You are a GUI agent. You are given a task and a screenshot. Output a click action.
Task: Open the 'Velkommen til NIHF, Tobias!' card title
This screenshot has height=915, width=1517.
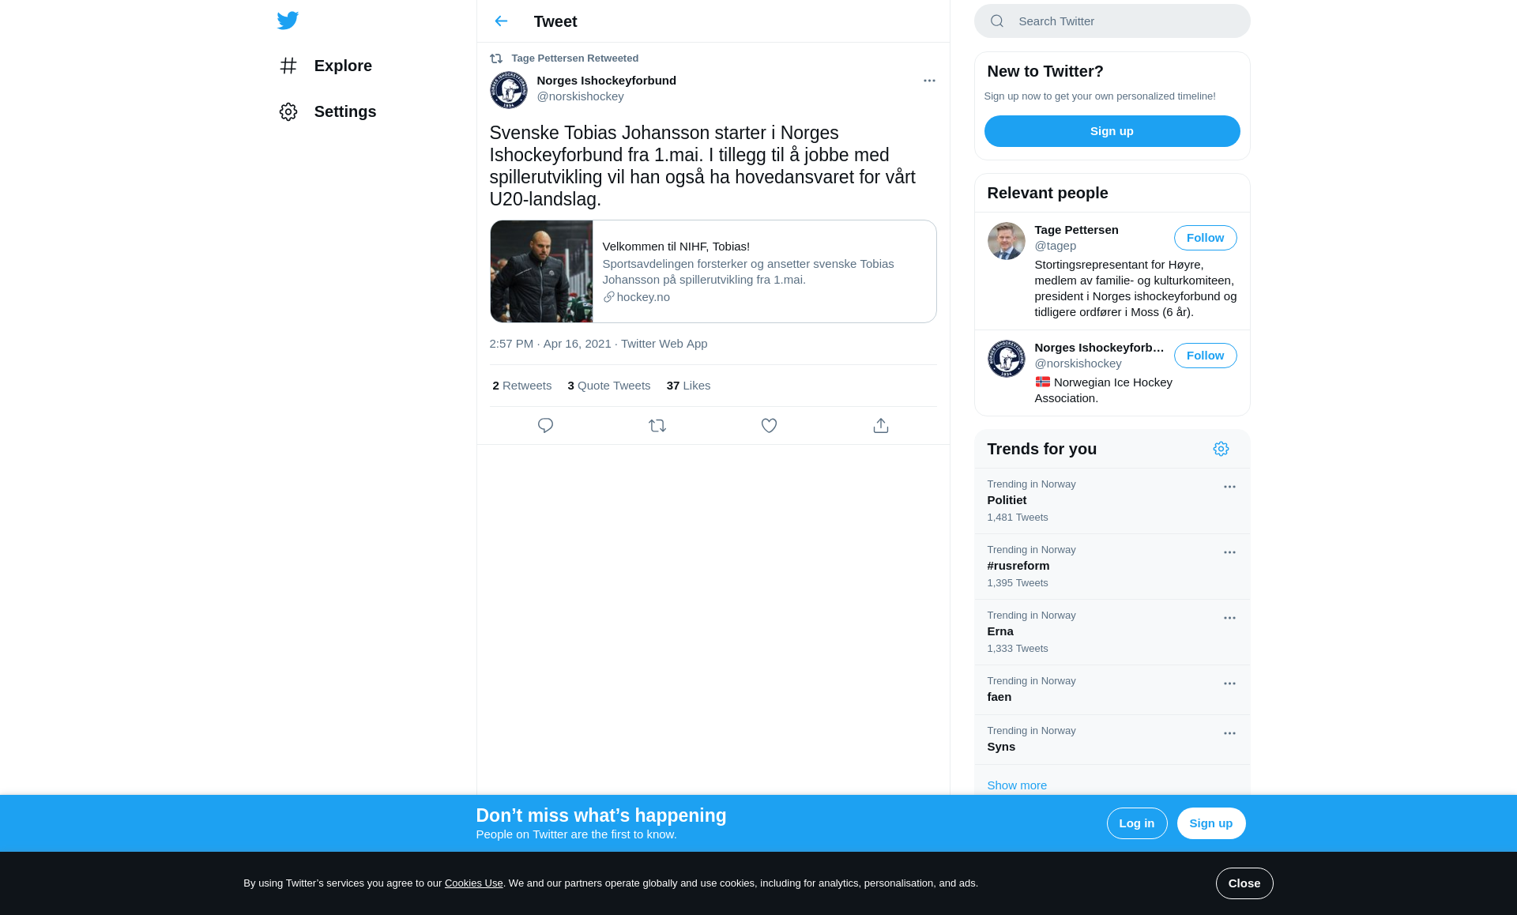pos(676,247)
